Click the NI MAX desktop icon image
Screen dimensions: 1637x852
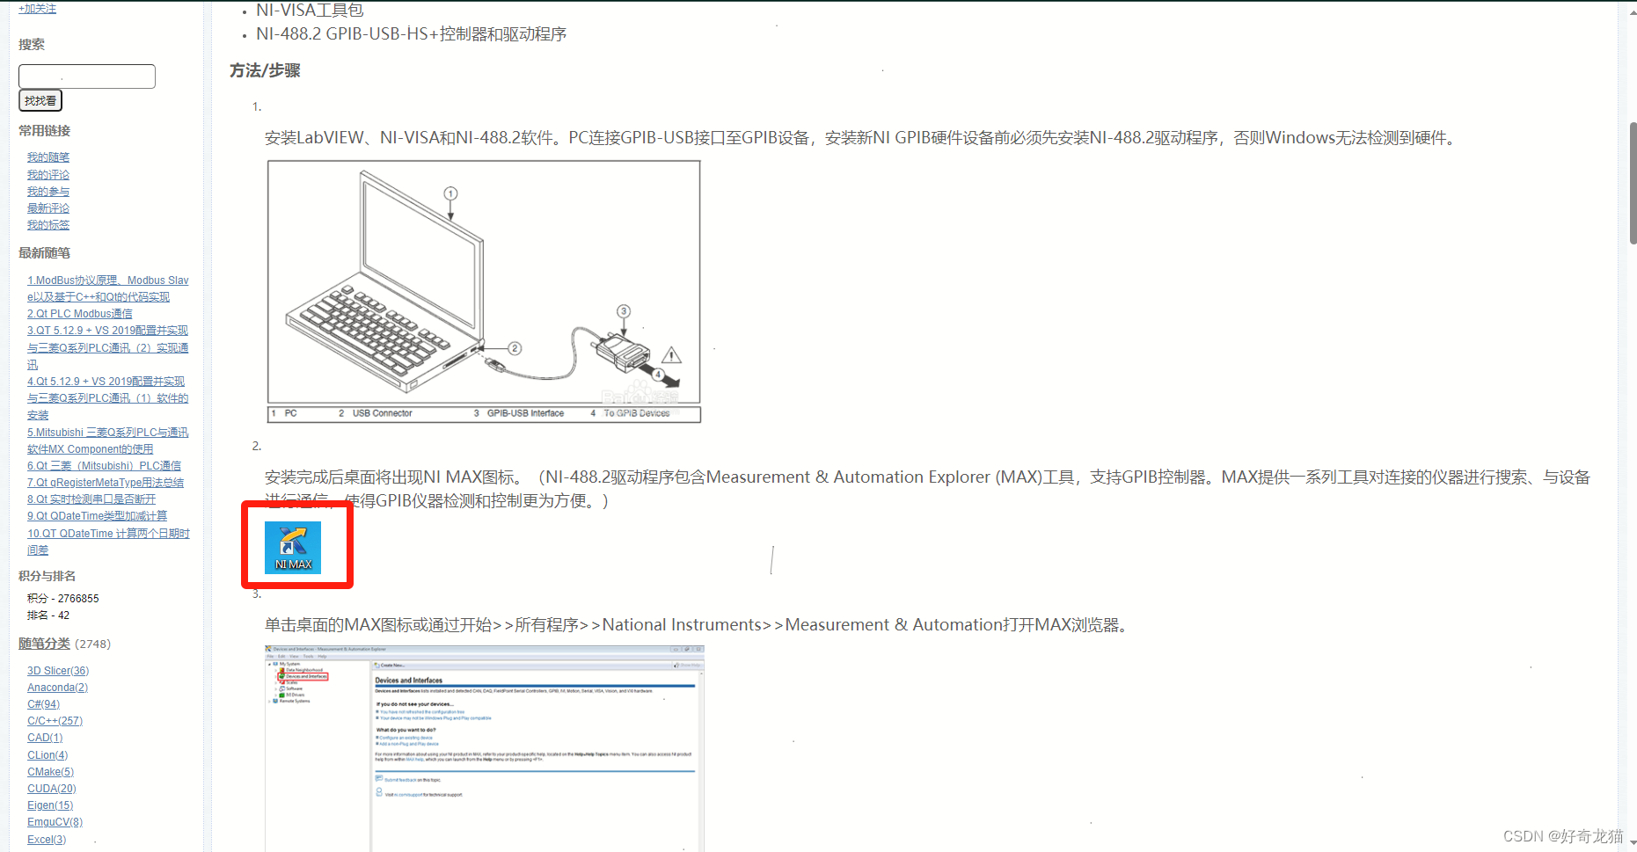coord(293,547)
